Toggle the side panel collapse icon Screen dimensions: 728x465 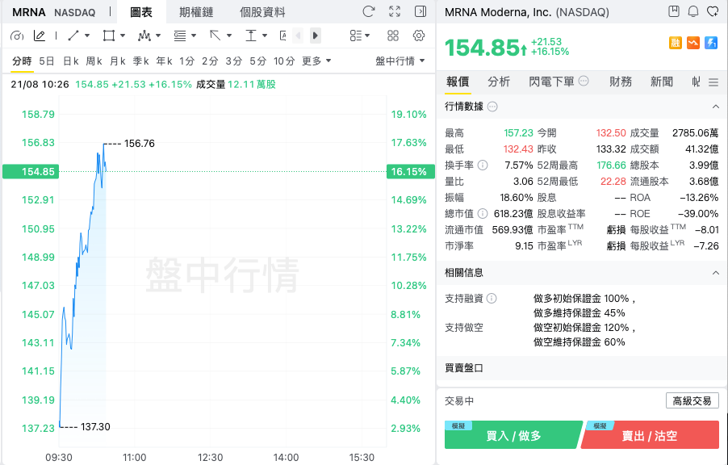click(x=420, y=11)
